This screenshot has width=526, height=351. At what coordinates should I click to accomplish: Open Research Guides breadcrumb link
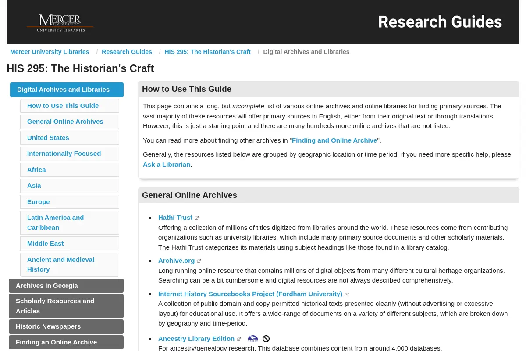tap(127, 52)
